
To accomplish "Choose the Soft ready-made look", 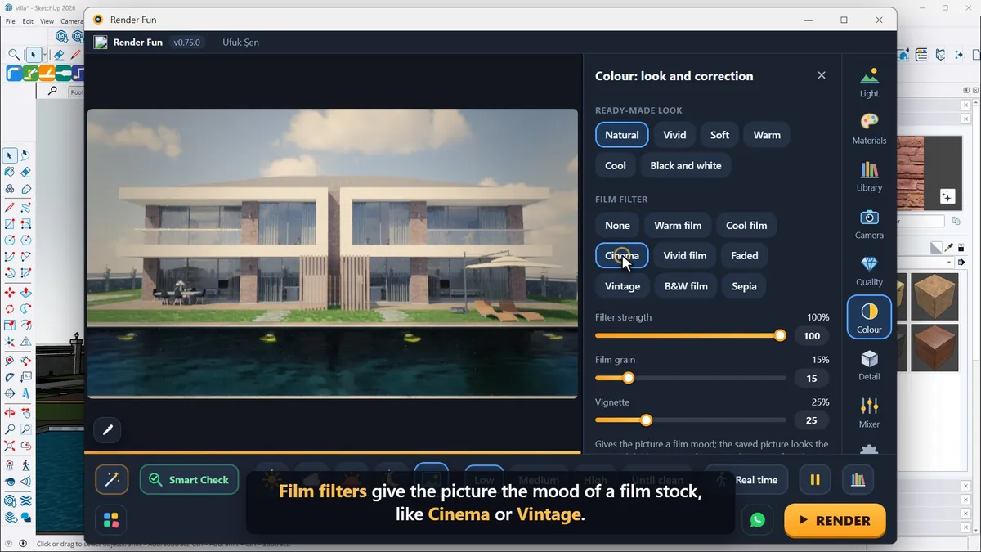I will click(x=719, y=135).
